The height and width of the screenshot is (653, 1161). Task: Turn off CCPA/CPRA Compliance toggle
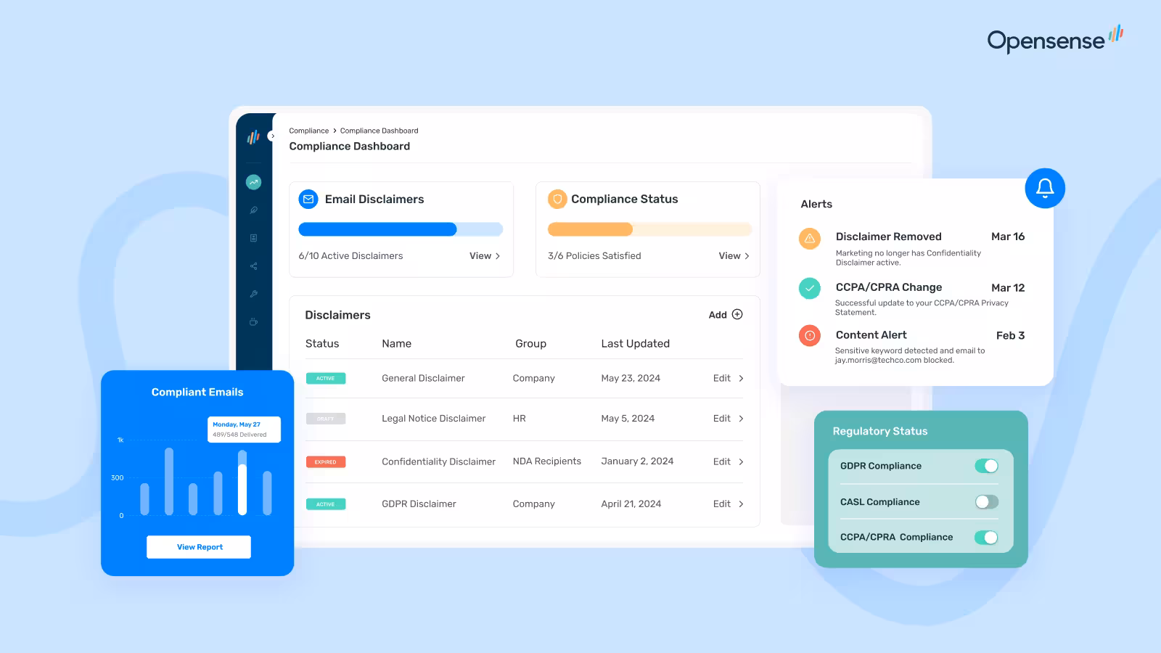[x=986, y=538]
